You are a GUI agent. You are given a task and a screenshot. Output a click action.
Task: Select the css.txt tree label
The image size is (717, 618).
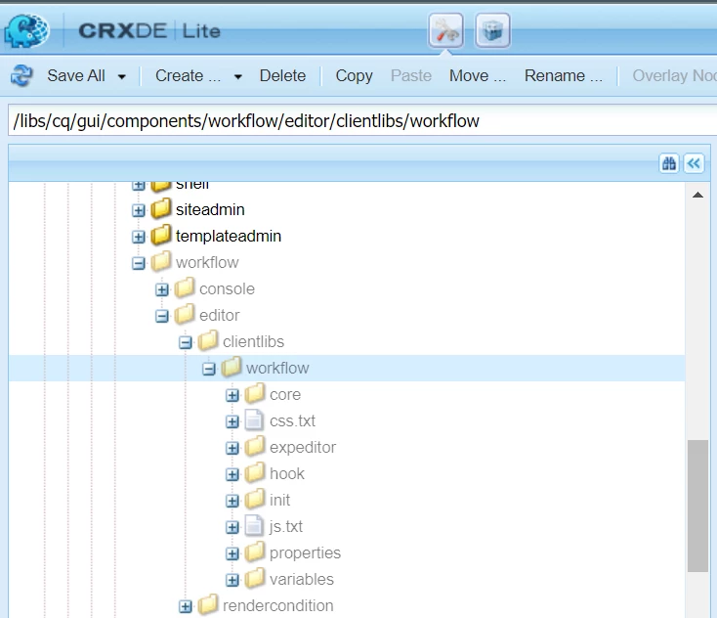292,421
